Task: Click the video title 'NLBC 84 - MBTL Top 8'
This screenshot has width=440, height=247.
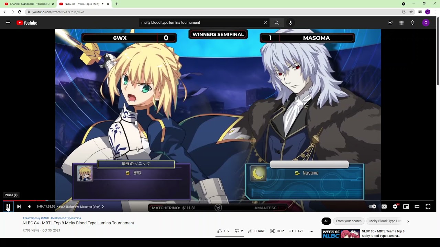Action: [x=78, y=223]
